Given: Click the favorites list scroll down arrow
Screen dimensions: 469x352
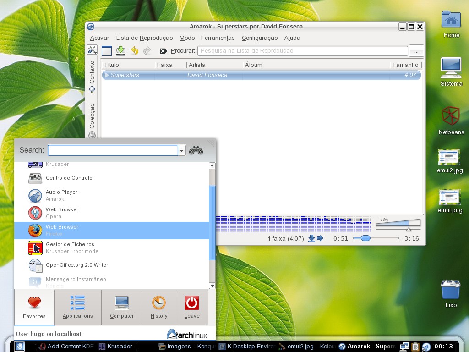Looking at the screenshot, I should point(212,286).
